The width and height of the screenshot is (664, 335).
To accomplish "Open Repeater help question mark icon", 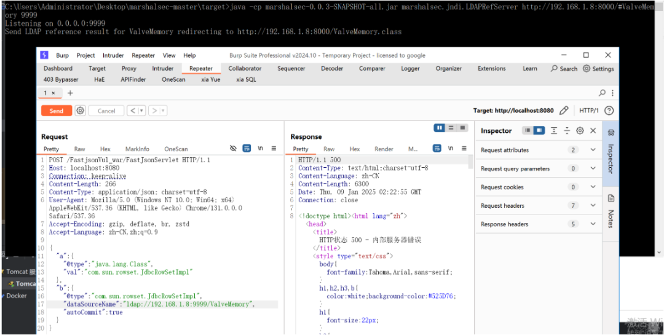I will tap(609, 111).
